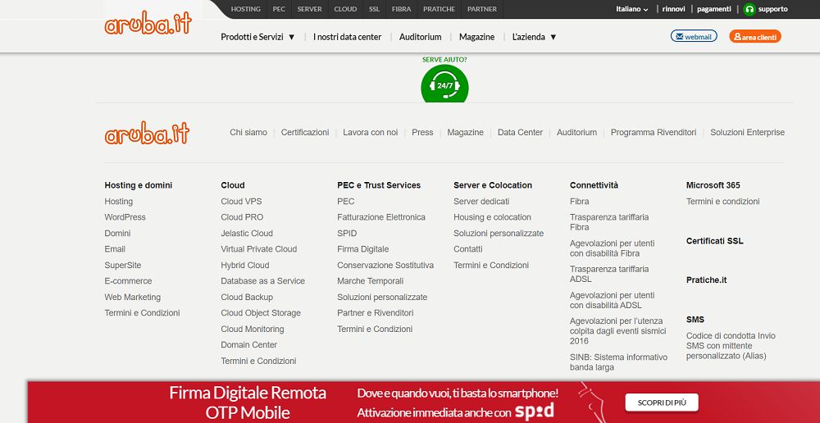
Task: Open Termini e condizioni under Microsoft 365
Action: (x=722, y=202)
